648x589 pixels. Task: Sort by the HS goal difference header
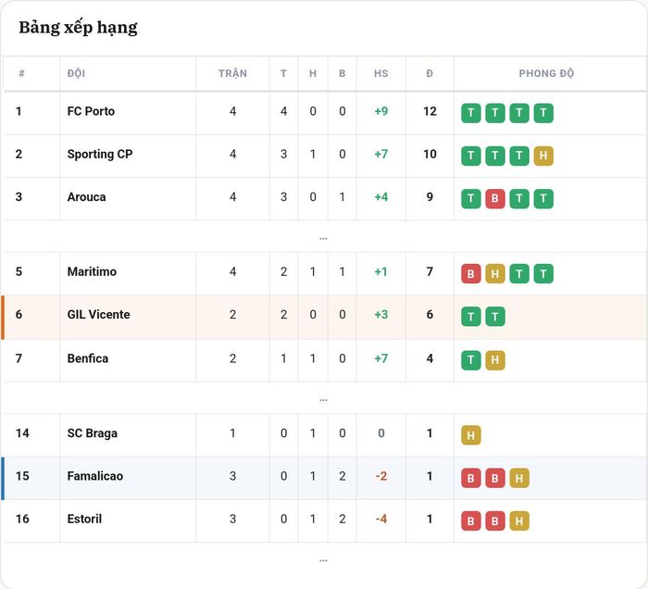coord(381,73)
